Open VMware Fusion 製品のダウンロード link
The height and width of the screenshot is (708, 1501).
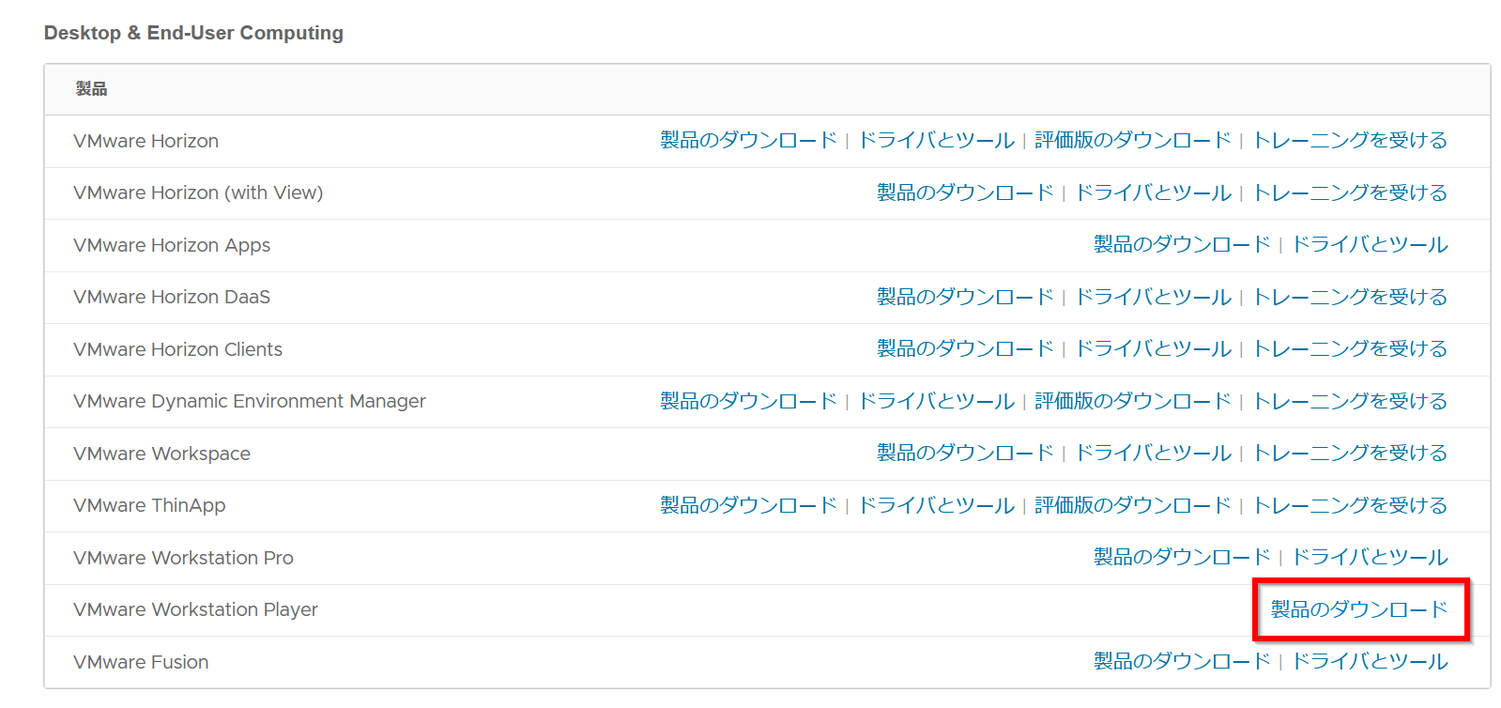1182,661
